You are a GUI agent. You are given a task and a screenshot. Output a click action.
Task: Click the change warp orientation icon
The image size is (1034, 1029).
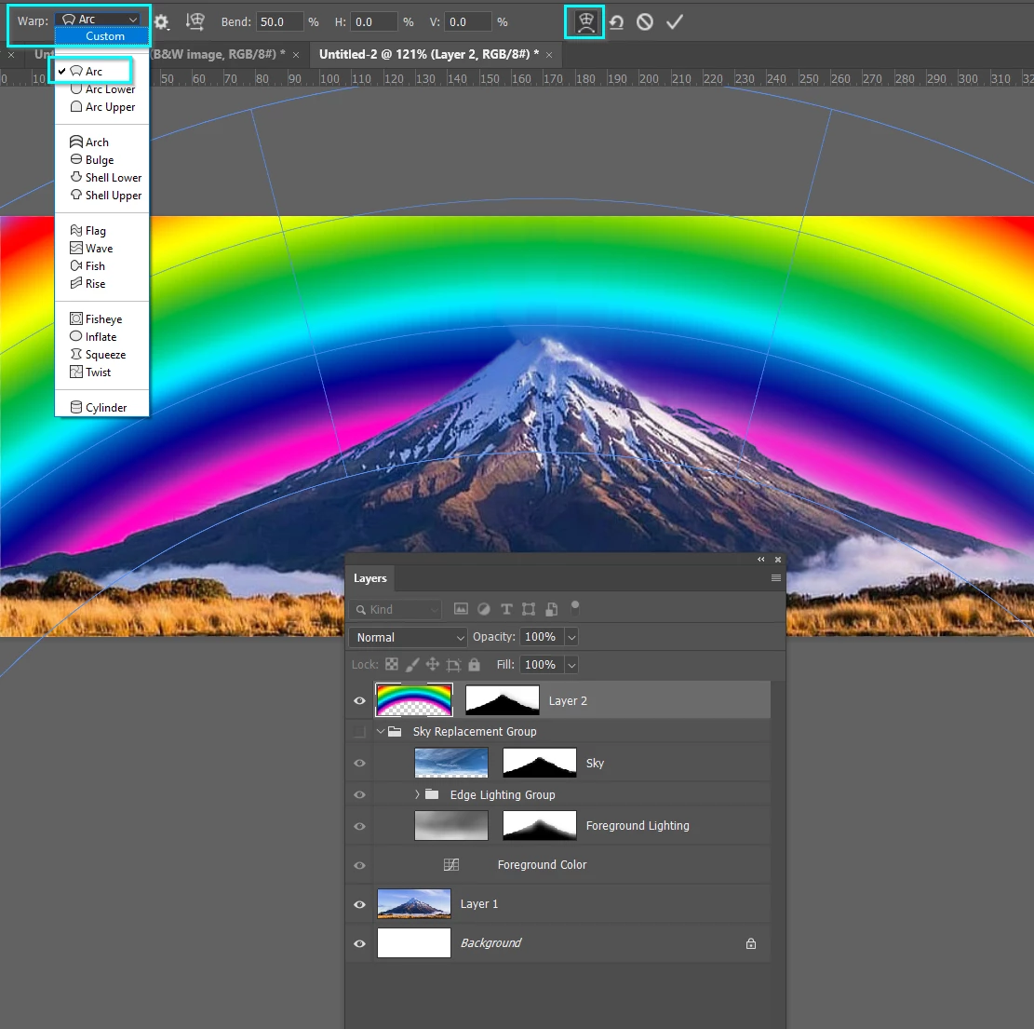[195, 21]
